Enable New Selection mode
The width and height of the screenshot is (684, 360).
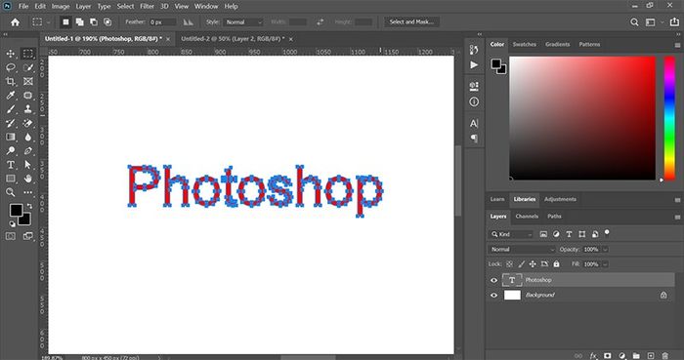(65, 21)
